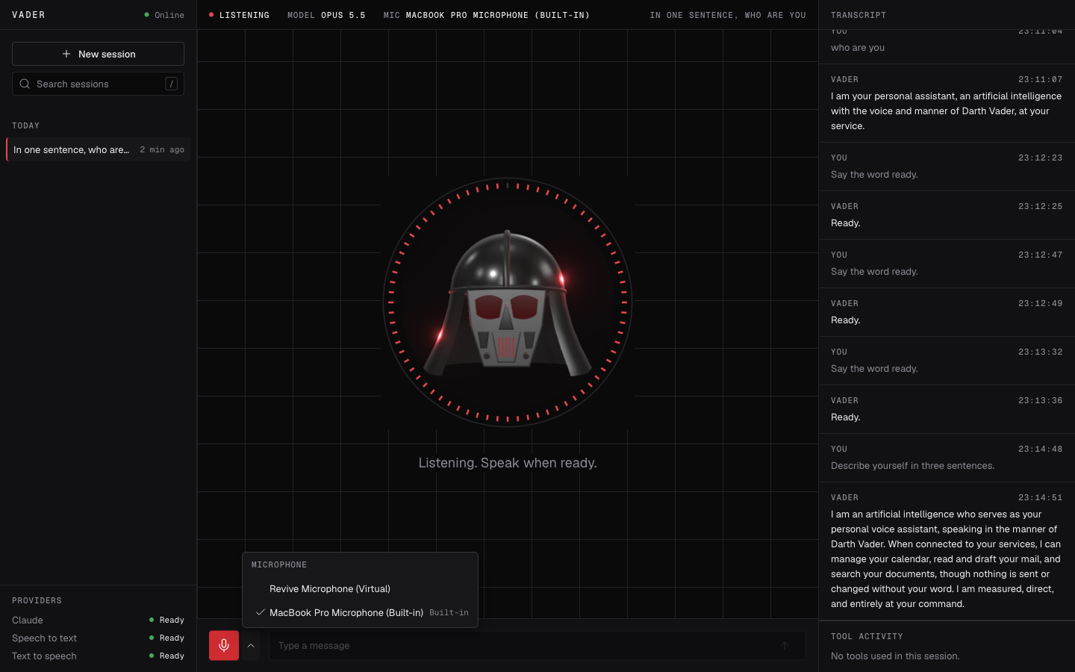The width and height of the screenshot is (1075, 672).
Task: Click the green Online status
Action: (164, 15)
